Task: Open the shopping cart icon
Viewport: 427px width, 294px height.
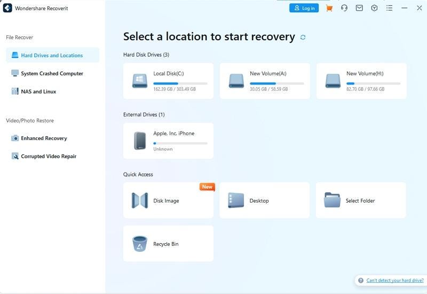Action: (x=329, y=8)
